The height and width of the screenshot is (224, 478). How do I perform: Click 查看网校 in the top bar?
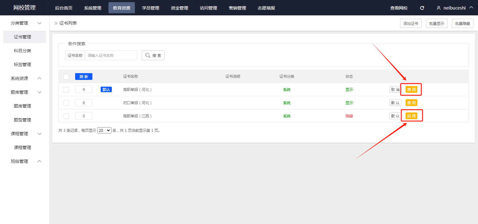(x=399, y=8)
